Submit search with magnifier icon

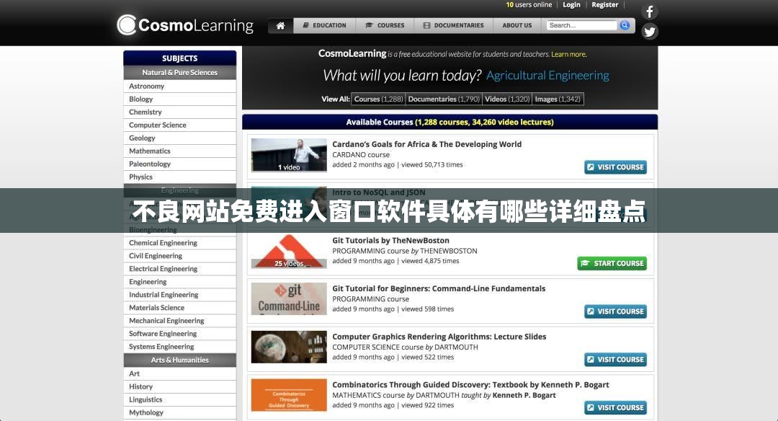pos(625,25)
